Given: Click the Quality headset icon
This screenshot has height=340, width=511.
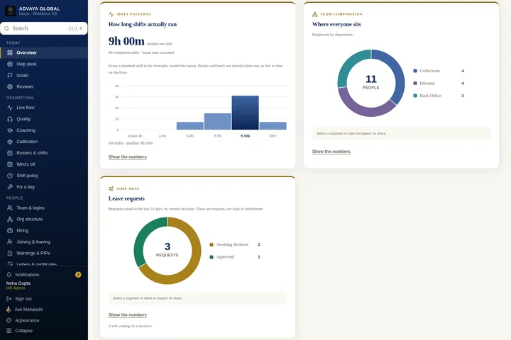Looking at the screenshot, I should (10, 119).
